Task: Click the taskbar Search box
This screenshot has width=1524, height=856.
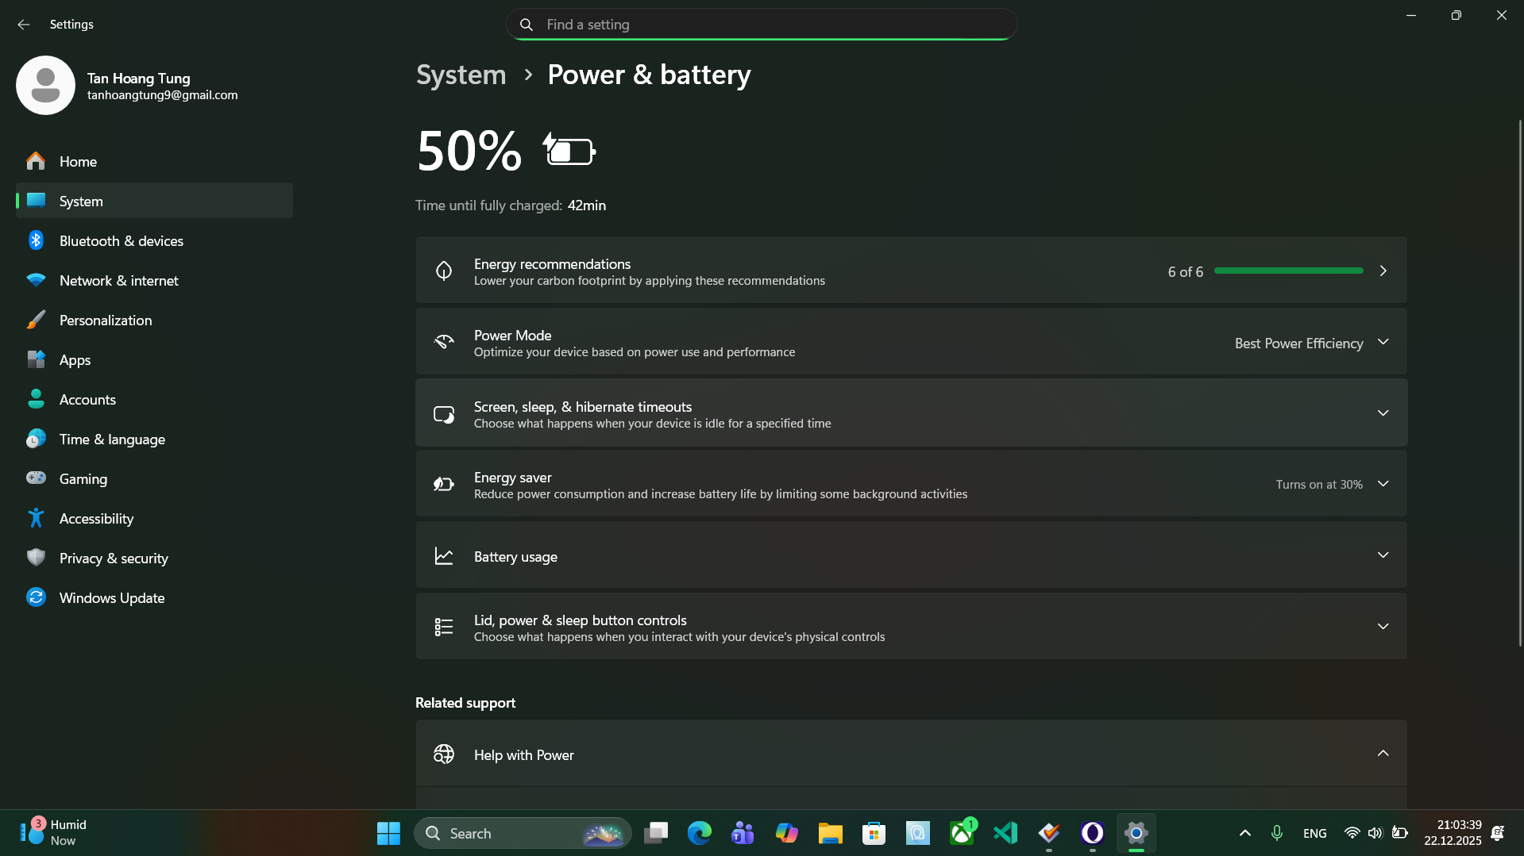Action: click(x=523, y=833)
